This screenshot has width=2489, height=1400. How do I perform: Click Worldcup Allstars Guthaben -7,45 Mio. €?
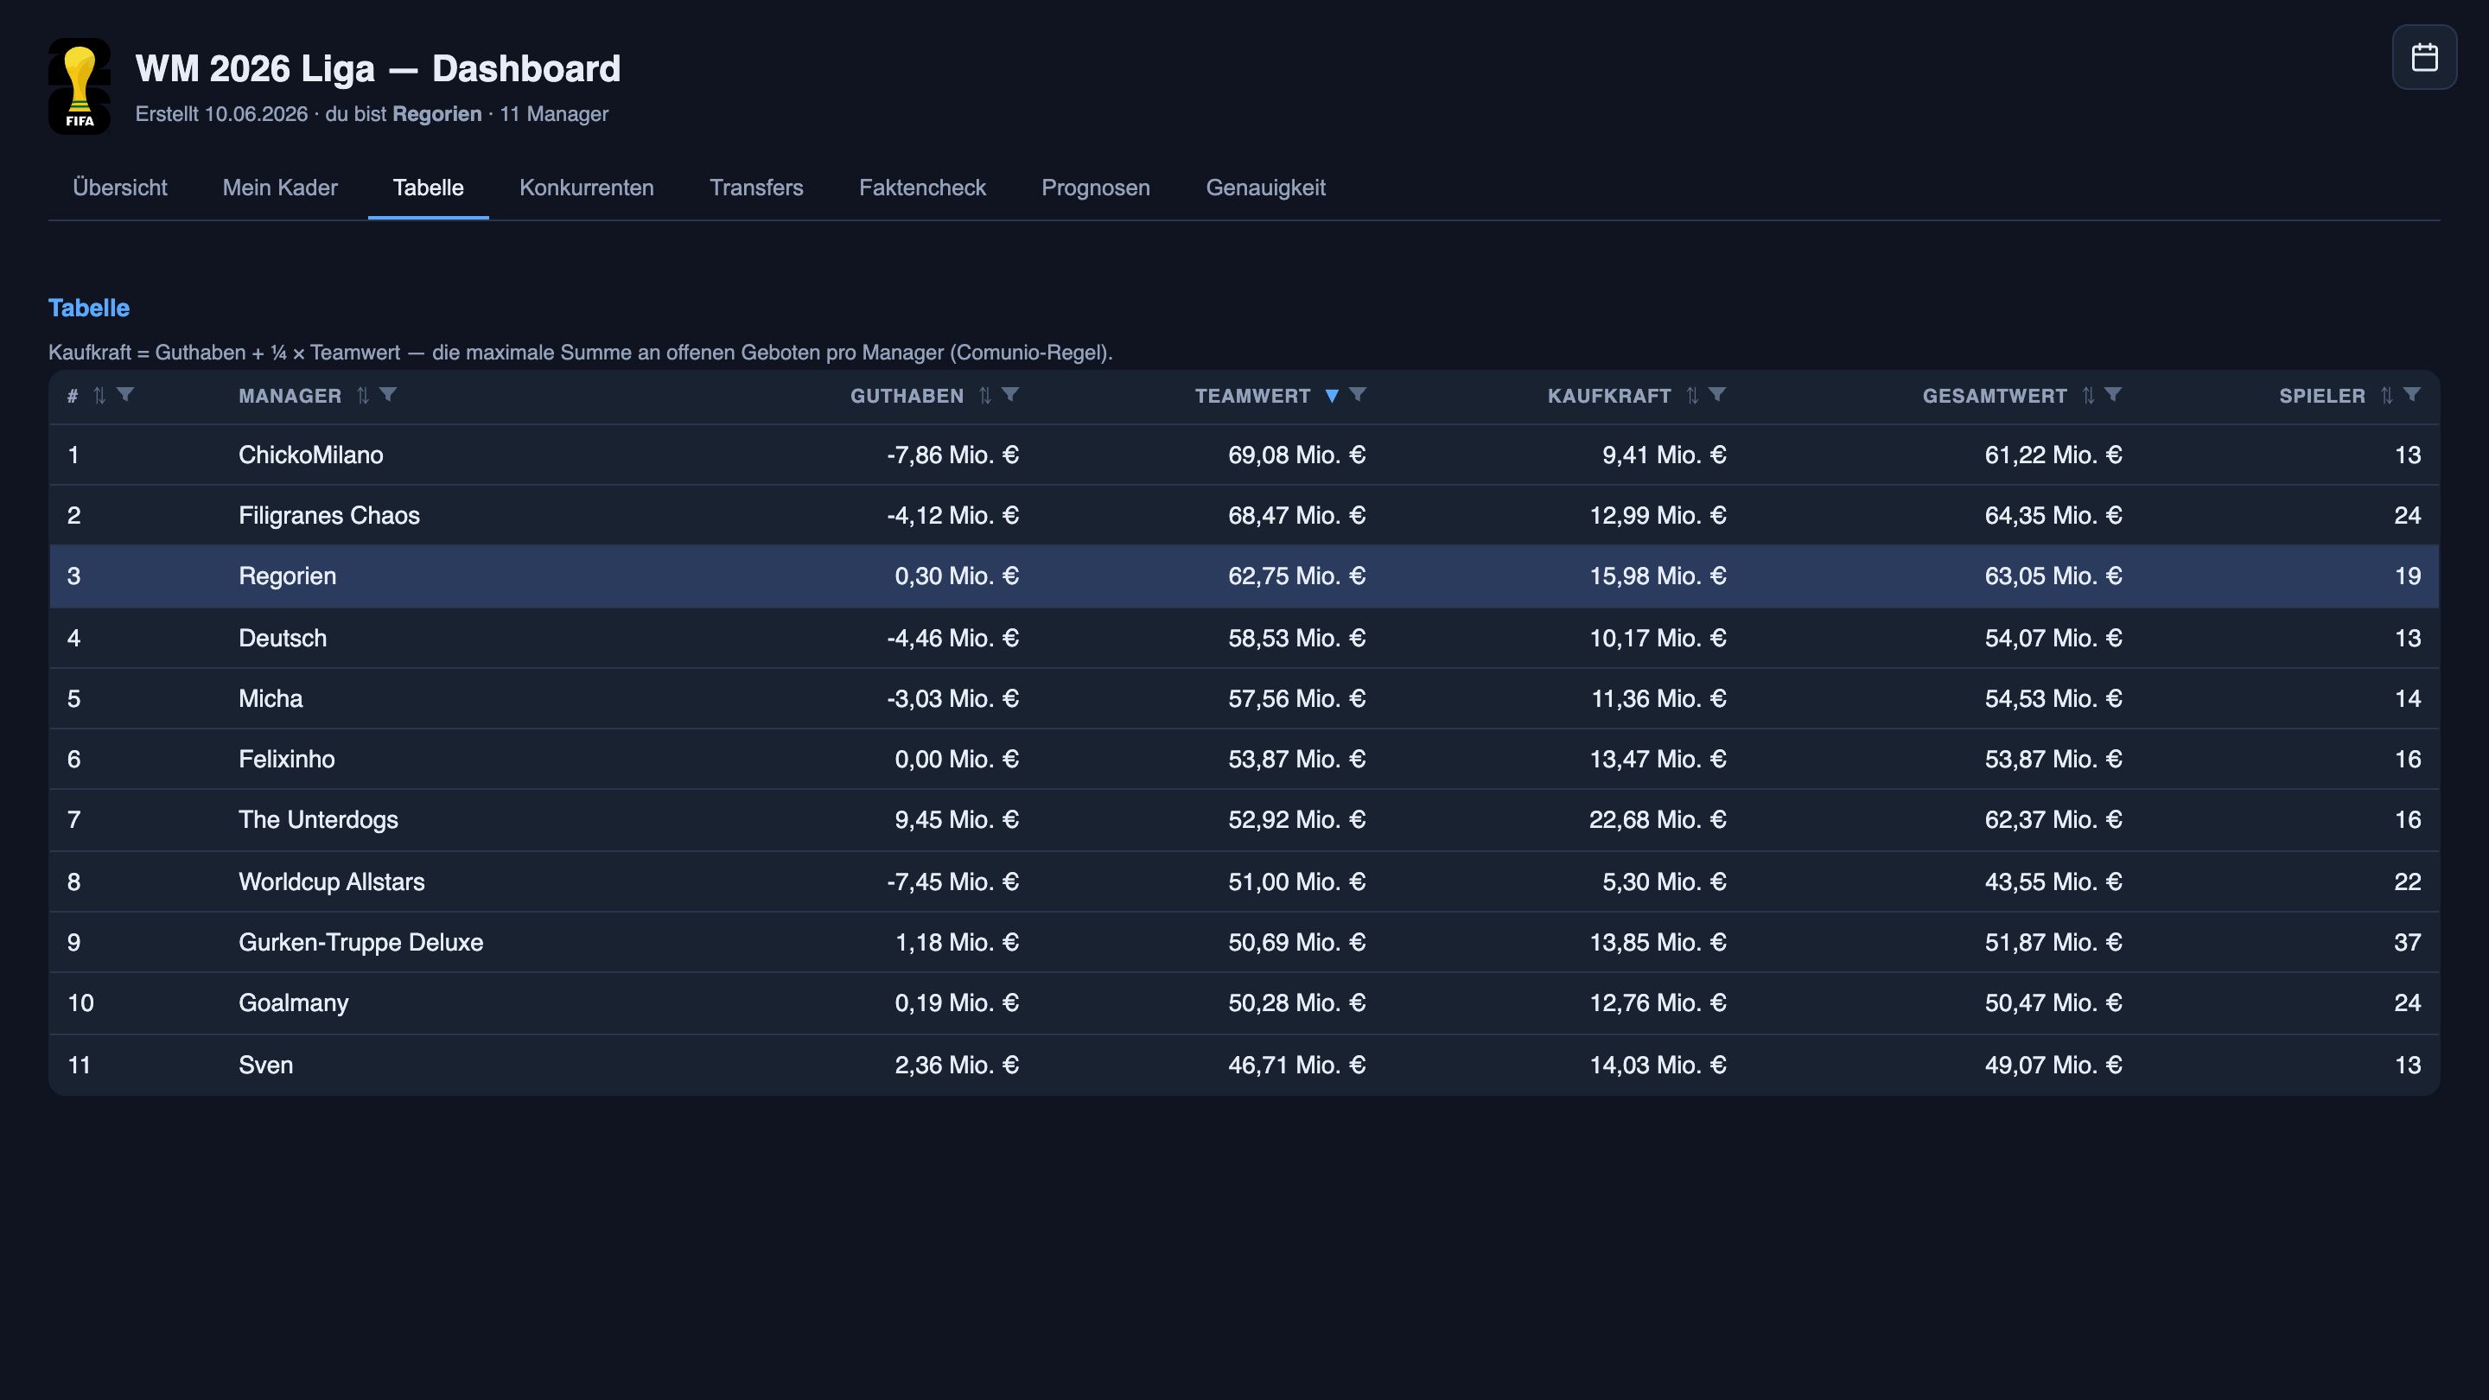point(952,882)
